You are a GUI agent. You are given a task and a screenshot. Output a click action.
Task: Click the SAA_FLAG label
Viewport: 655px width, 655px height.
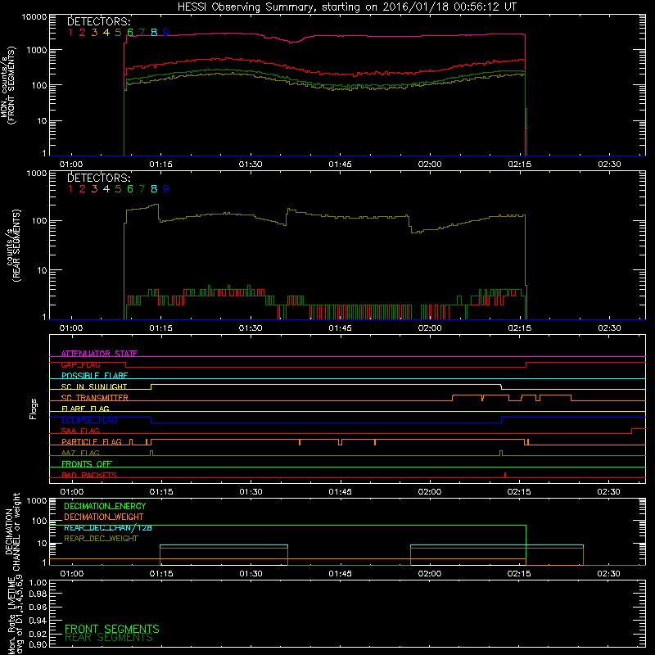(80, 431)
